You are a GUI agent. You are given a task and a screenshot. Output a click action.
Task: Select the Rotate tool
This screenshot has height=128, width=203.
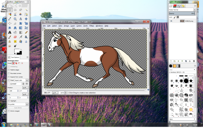coord(21,23)
